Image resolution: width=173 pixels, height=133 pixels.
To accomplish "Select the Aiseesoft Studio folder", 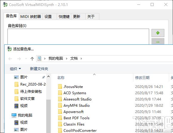I will tap(75, 99).
